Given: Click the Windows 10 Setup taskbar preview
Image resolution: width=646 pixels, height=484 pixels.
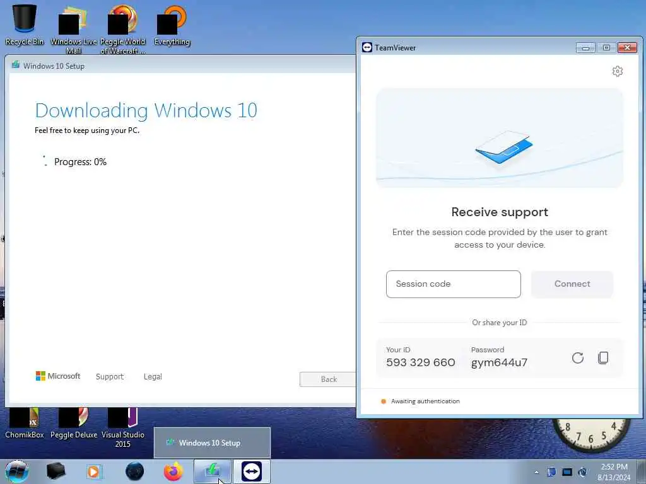Looking at the screenshot, I should 212,443.
